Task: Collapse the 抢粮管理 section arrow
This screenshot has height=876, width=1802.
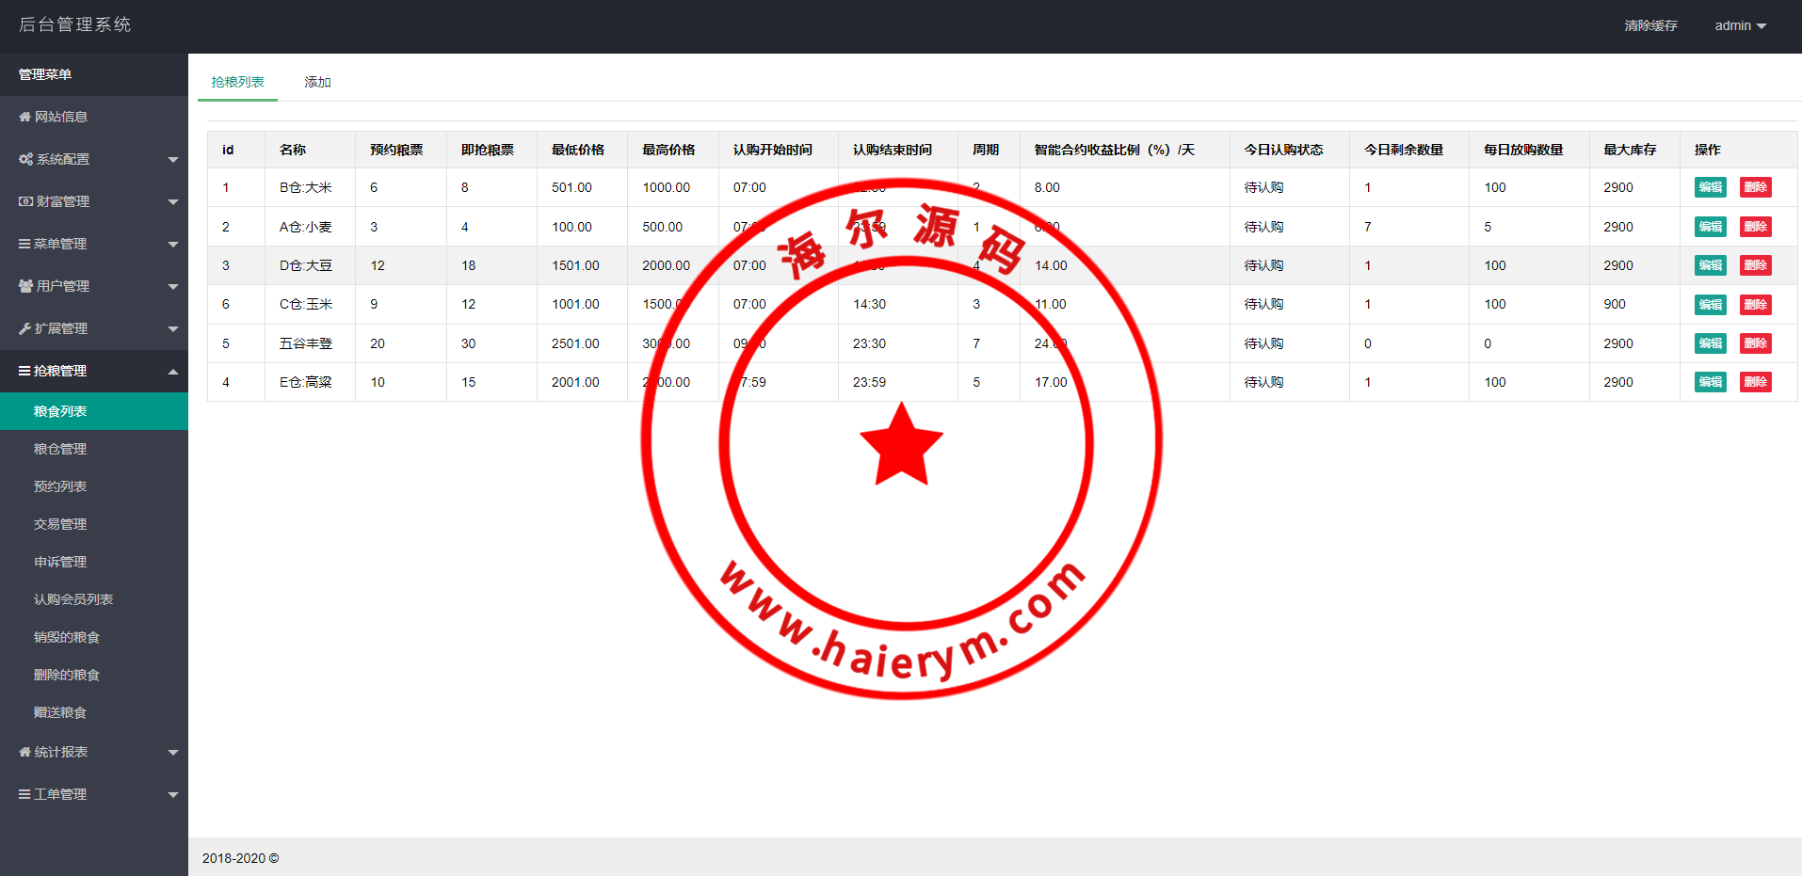Action: tap(173, 372)
